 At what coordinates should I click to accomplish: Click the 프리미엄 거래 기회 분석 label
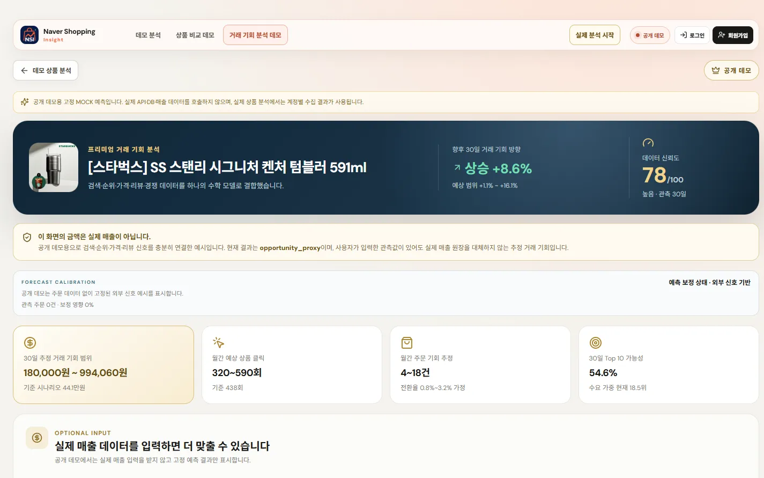point(124,149)
